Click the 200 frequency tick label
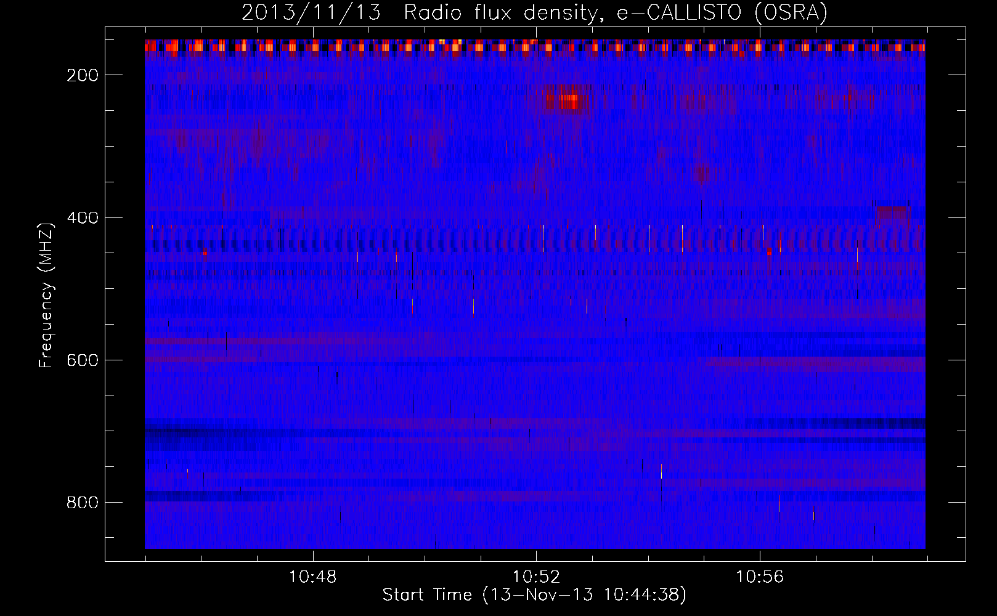This screenshot has height=616, width=997. point(83,75)
